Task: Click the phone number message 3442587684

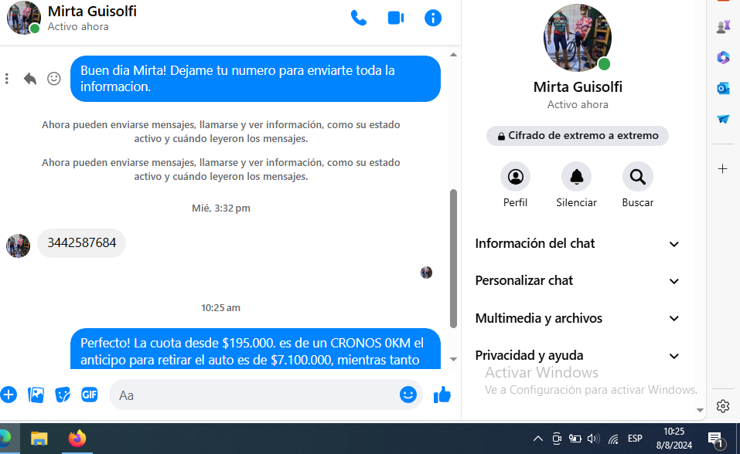Action: pos(82,242)
